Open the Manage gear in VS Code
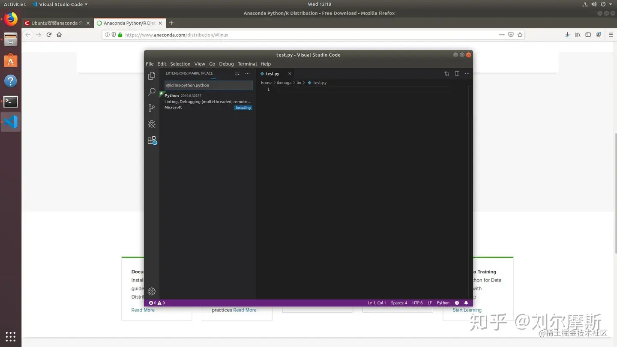Image resolution: width=617 pixels, height=347 pixels. click(152, 291)
